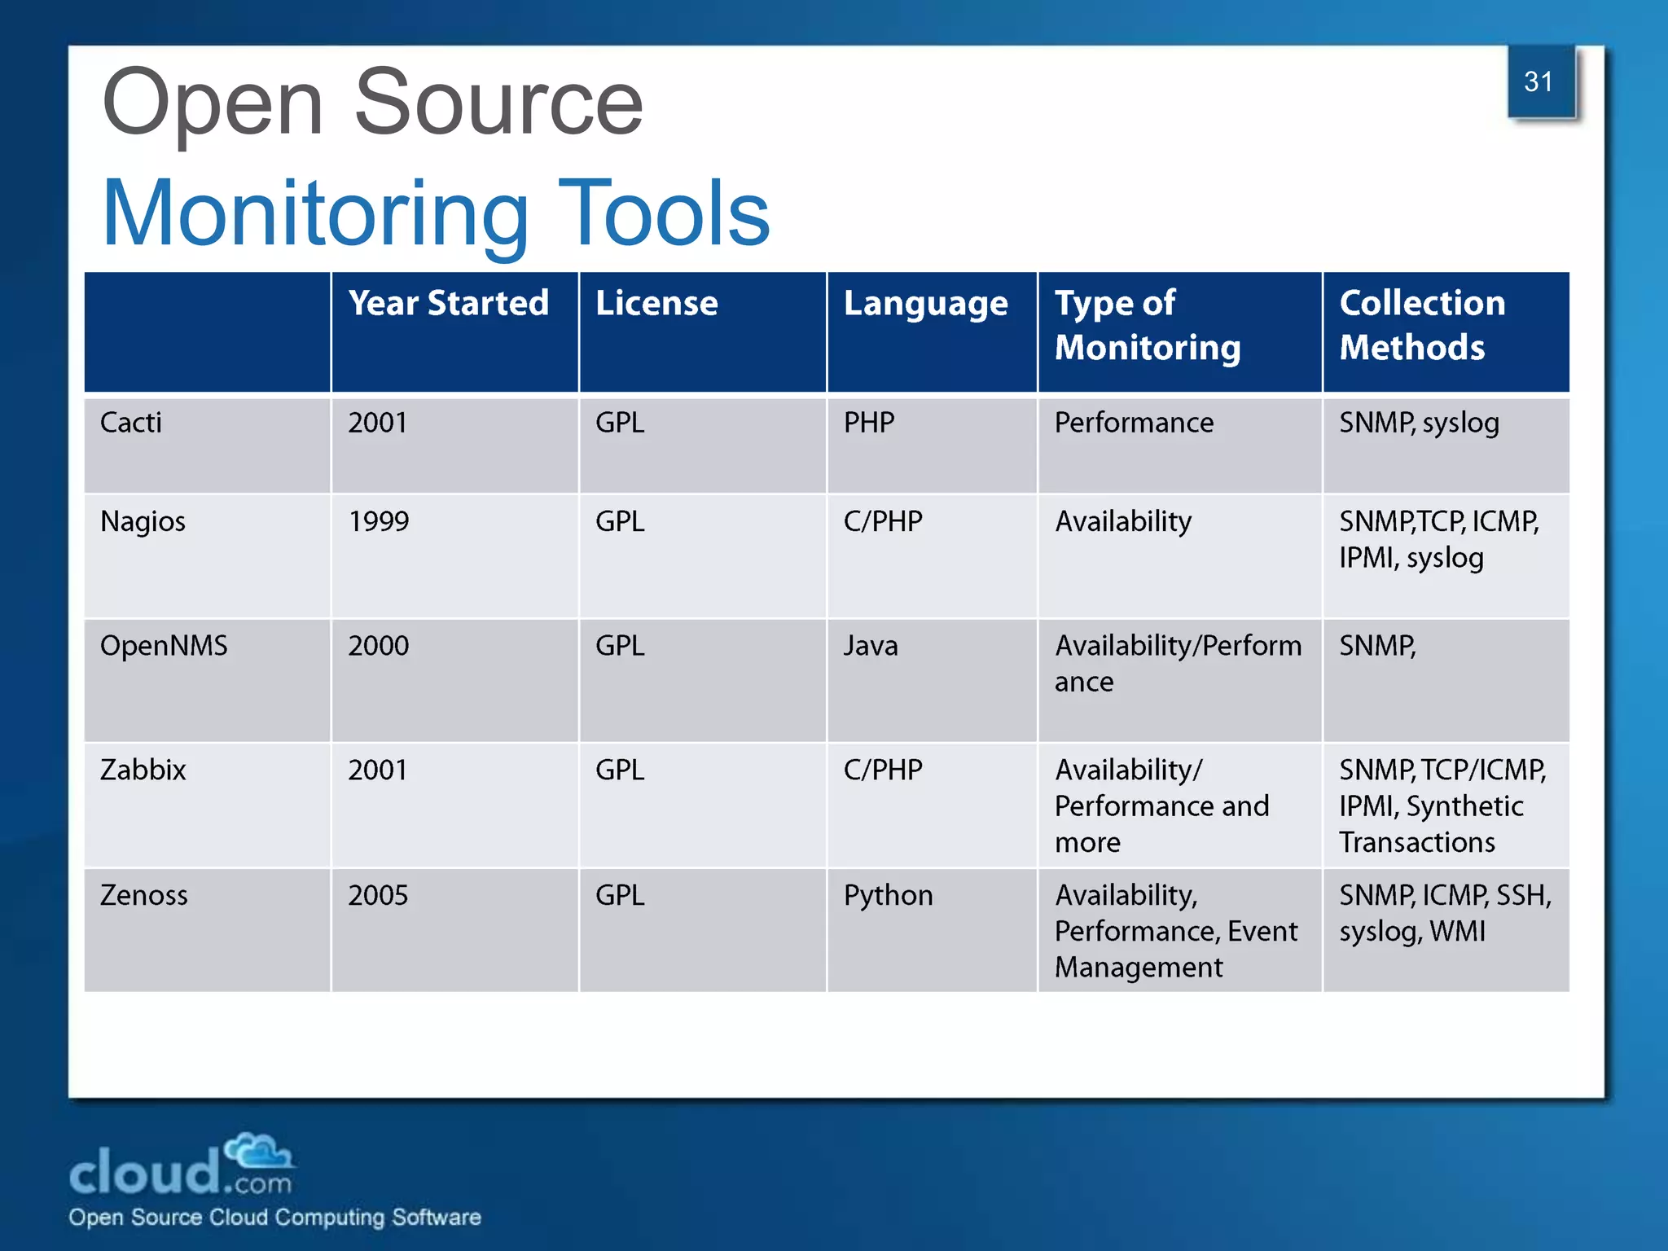1668x1251 pixels.
Task: Click the 'Availability' monitoring type for Nagios
Action: point(1180,555)
